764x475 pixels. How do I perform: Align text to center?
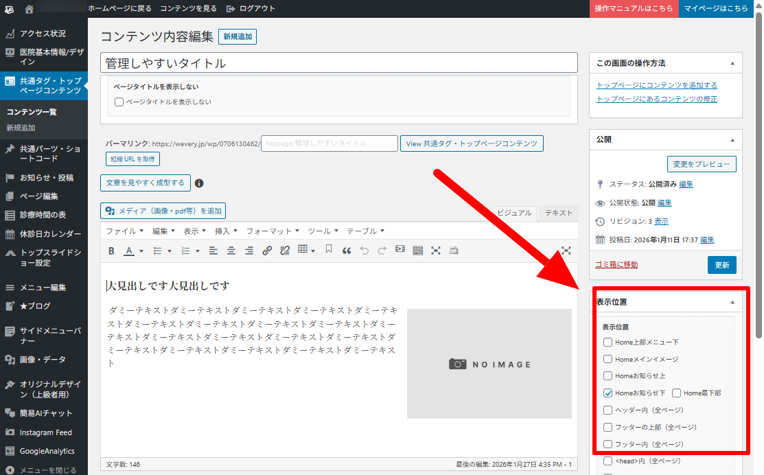231,251
